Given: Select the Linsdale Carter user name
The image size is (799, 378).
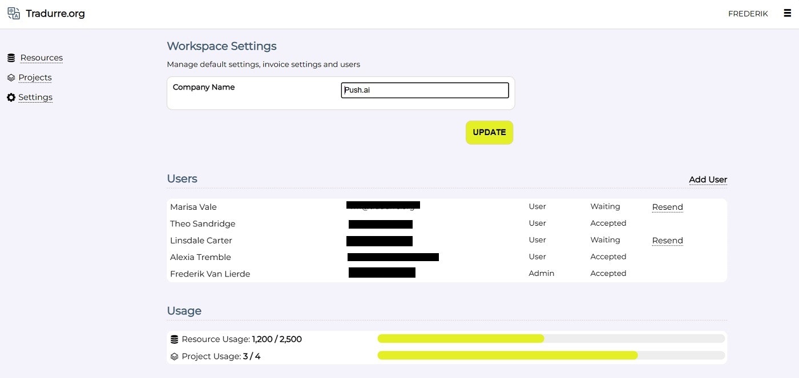Looking at the screenshot, I should [201, 241].
